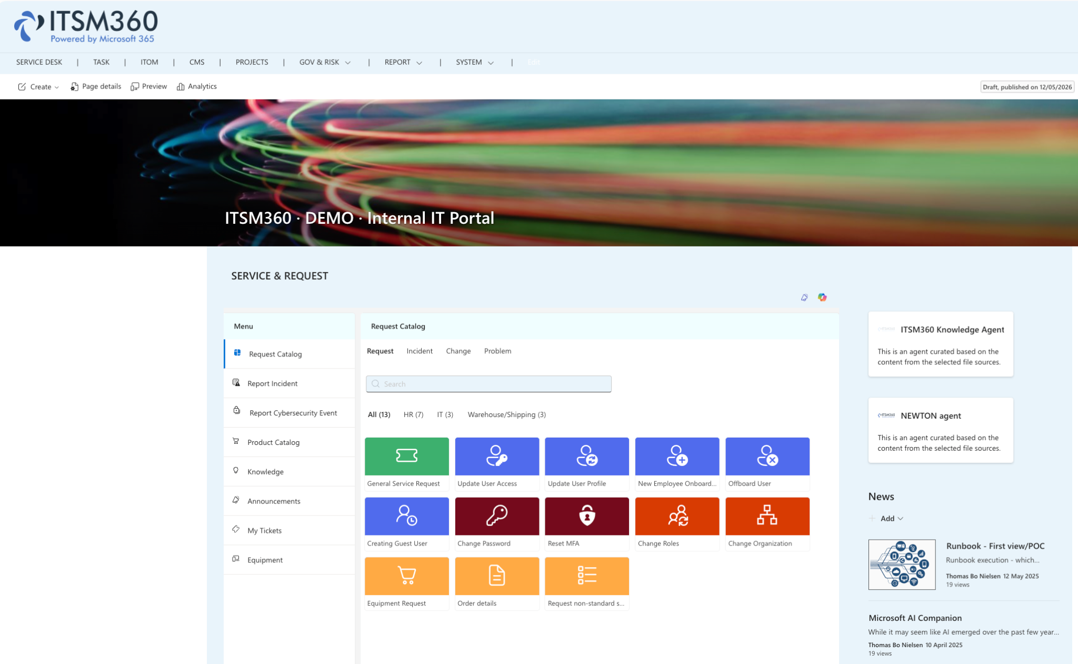Switch to the Change tab
Screen dimensions: 1078x664
(458, 351)
